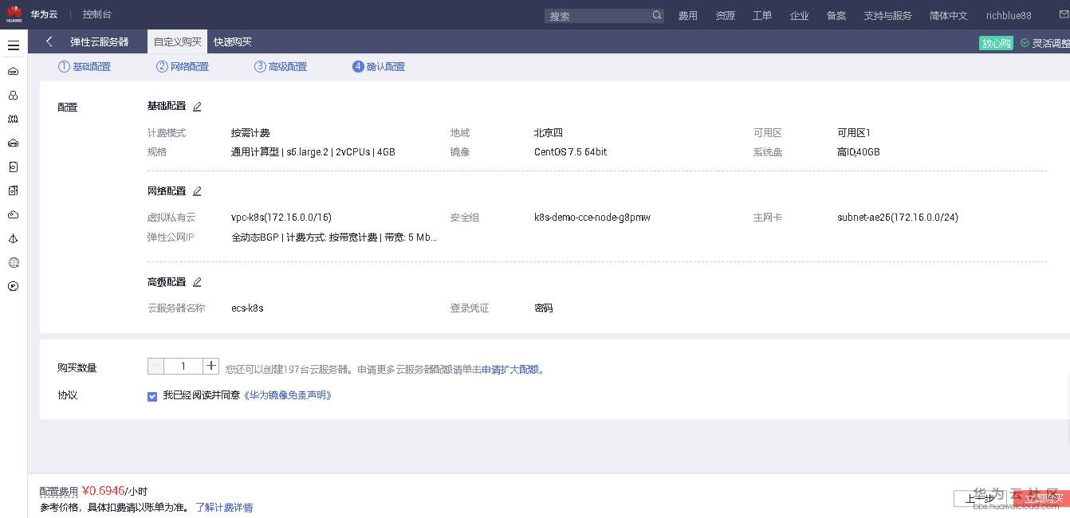Click spec text 通用计算型 s6.large.2
1070x518 pixels.
click(313, 151)
